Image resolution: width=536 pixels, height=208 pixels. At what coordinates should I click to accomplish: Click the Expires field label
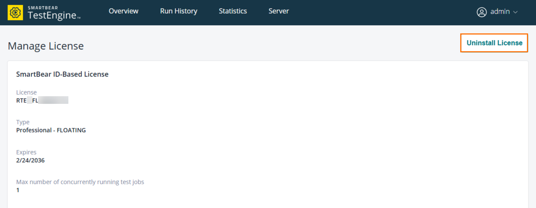pos(26,152)
